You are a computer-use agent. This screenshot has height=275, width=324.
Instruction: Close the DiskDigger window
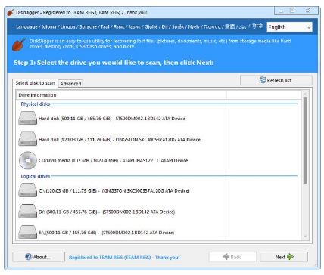[308, 11]
